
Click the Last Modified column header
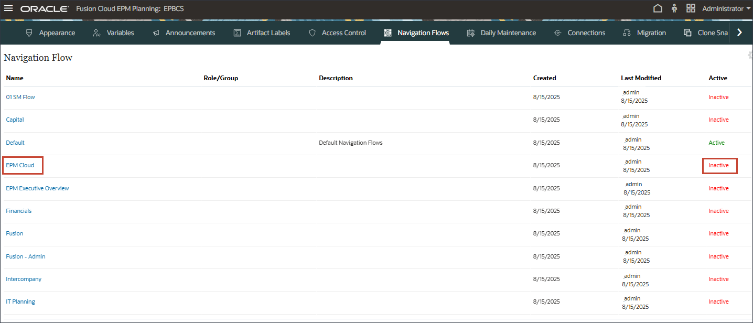coord(641,78)
